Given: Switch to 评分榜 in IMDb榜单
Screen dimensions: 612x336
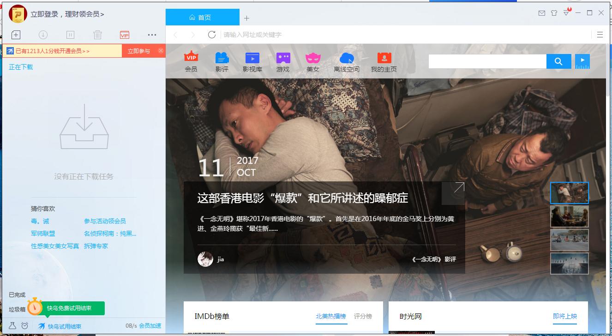Looking at the screenshot, I should pyautogui.click(x=362, y=317).
